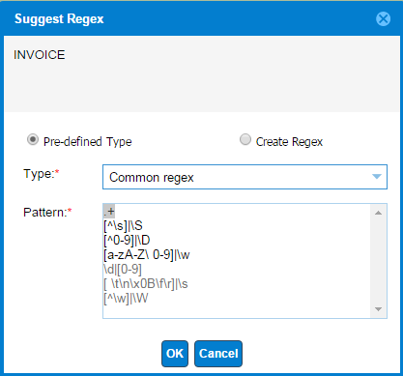Click the Type dropdown arrow
Screen dimensions: 403x376
point(377,177)
